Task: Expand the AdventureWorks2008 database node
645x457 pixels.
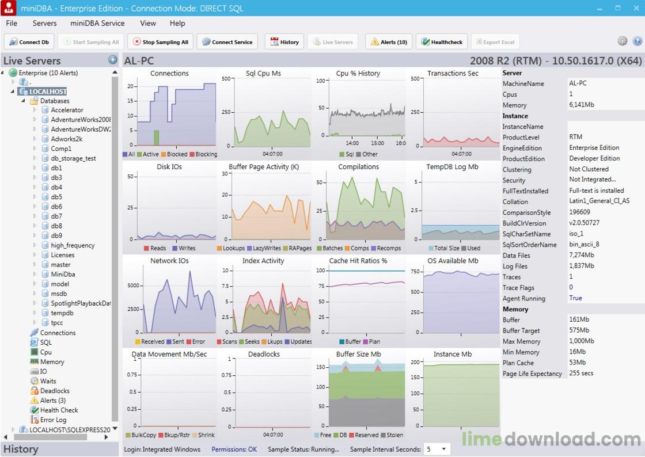Action: point(34,120)
